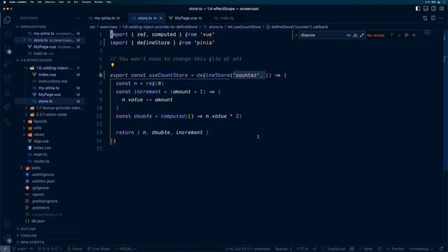Toggle Match Whole Word in find widget
Image resolution: width=448 pixels, height=252 pixels.
coord(355,35)
